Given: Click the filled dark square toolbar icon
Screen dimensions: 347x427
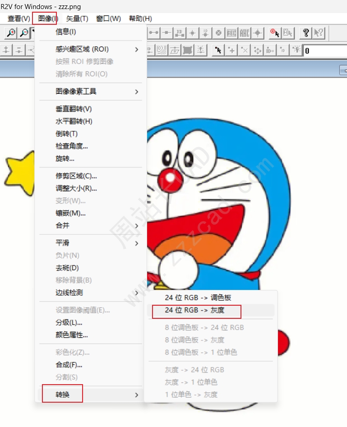Looking at the screenshot, I should pyautogui.click(x=188, y=50).
